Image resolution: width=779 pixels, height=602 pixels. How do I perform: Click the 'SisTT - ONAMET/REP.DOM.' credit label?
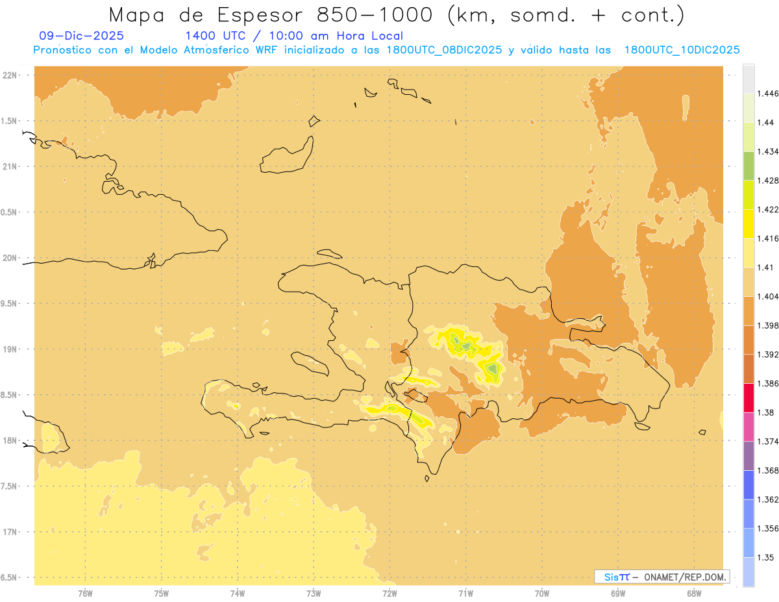[662, 577]
